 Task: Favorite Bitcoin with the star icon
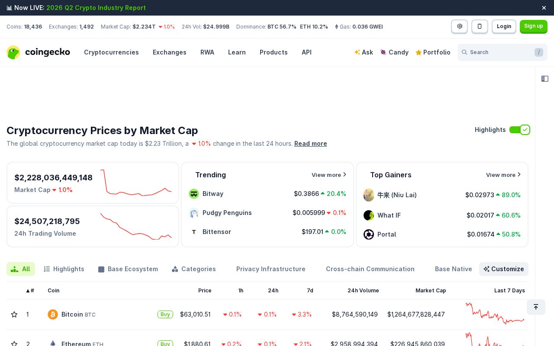coord(14,314)
